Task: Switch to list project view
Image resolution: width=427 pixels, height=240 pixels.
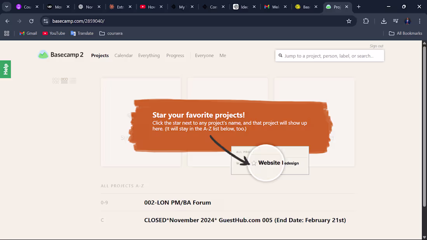Action: [73, 80]
